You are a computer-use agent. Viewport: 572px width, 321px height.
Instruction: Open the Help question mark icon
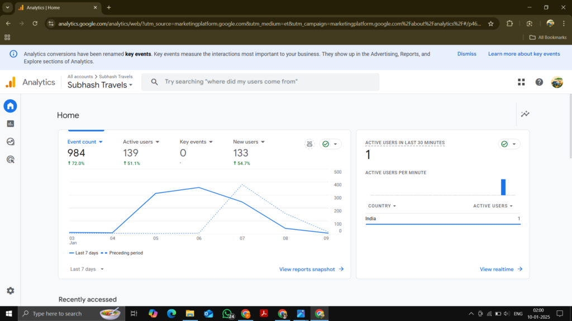539,82
